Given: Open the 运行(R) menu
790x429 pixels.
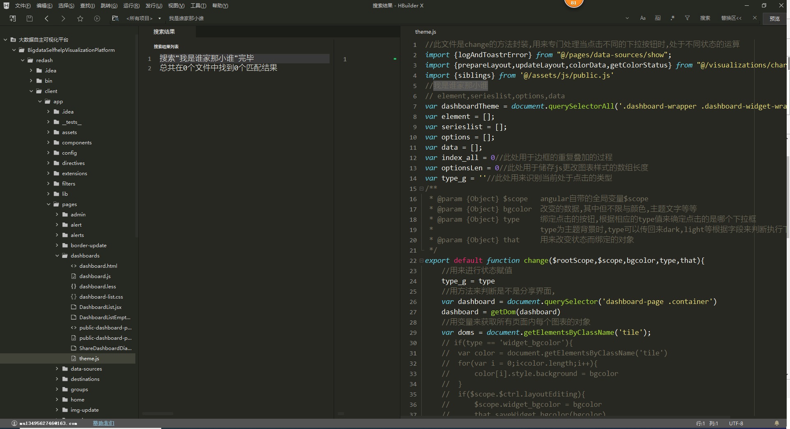Looking at the screenshot, I should 131,6.
